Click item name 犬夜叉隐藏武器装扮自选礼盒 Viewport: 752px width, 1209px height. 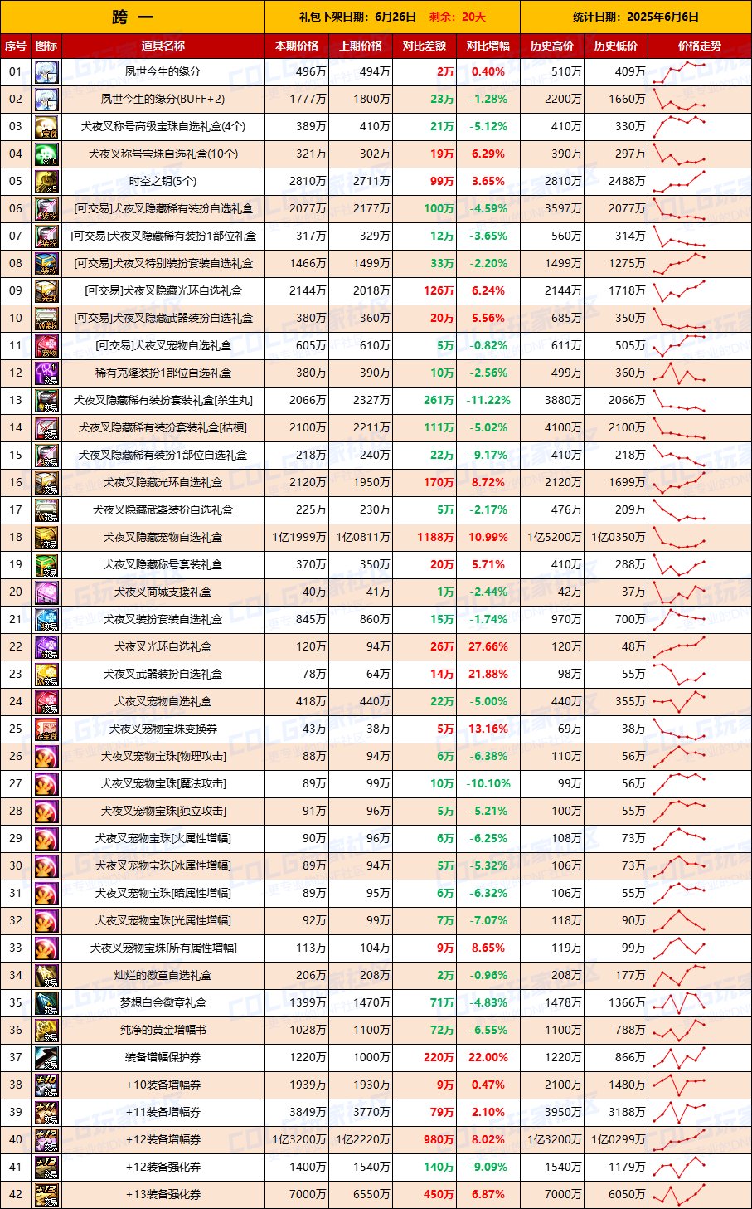pyautogui.click(x=163, y=510)
